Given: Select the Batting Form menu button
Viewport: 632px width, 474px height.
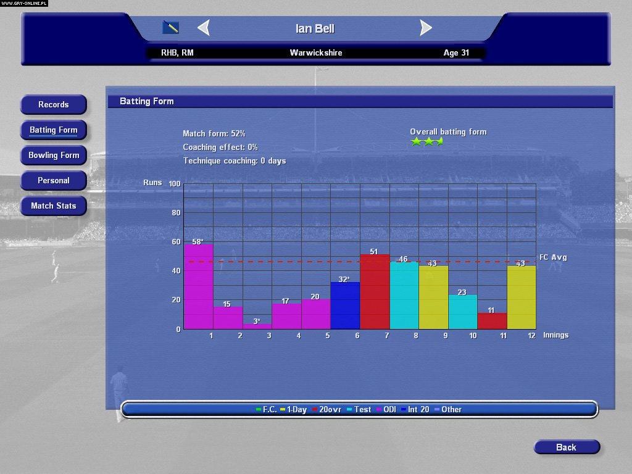Looking at the screenshot, I should (x=54, y=130).
